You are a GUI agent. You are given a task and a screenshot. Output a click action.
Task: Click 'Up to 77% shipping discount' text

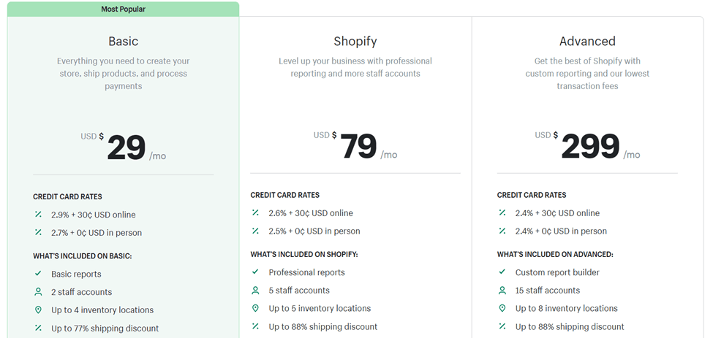(x=105, y=328)
